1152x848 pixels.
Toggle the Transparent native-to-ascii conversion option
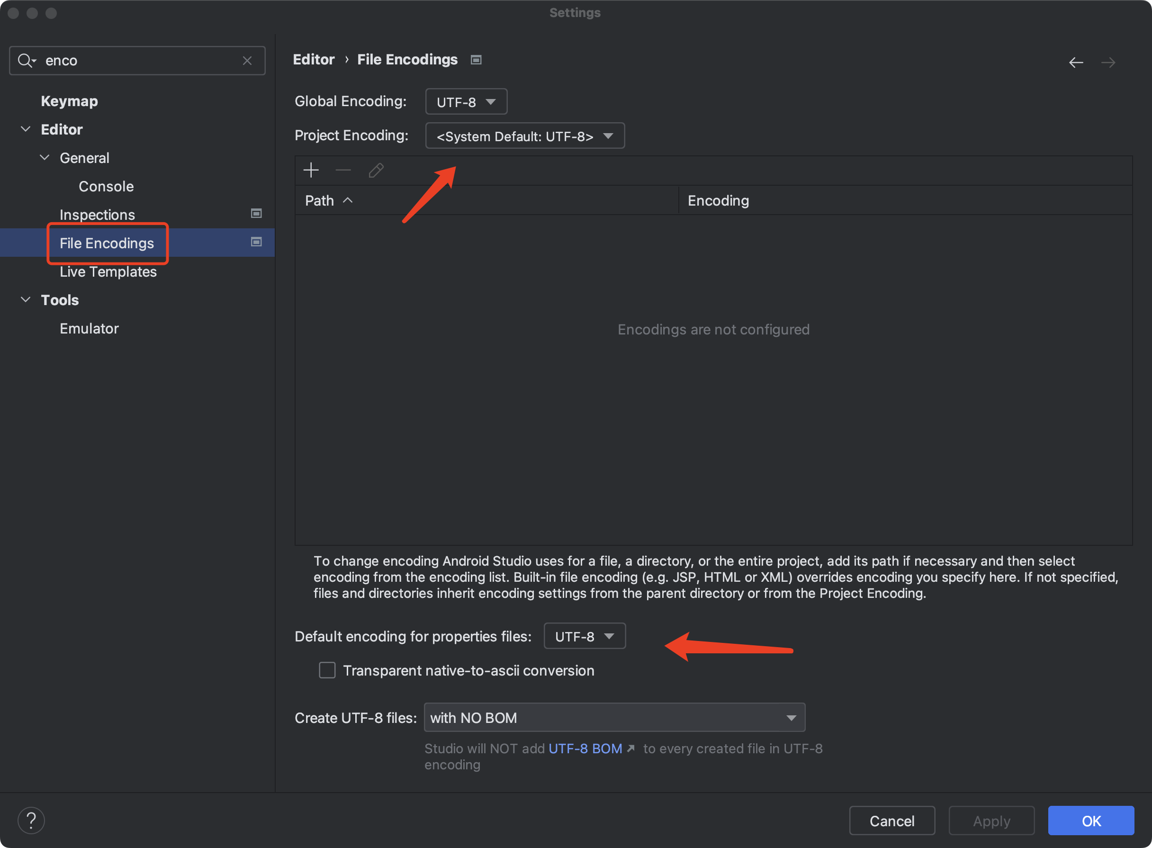[x=326, y=670]
